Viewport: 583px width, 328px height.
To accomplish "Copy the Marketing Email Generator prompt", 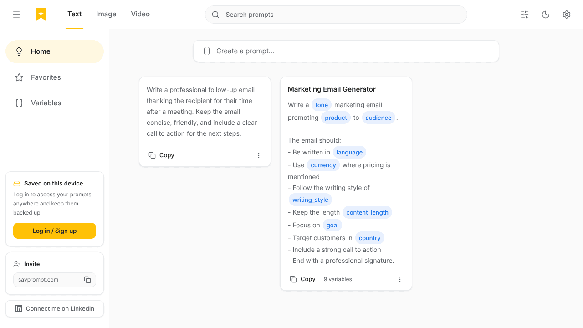I will (x=303, y=279).
